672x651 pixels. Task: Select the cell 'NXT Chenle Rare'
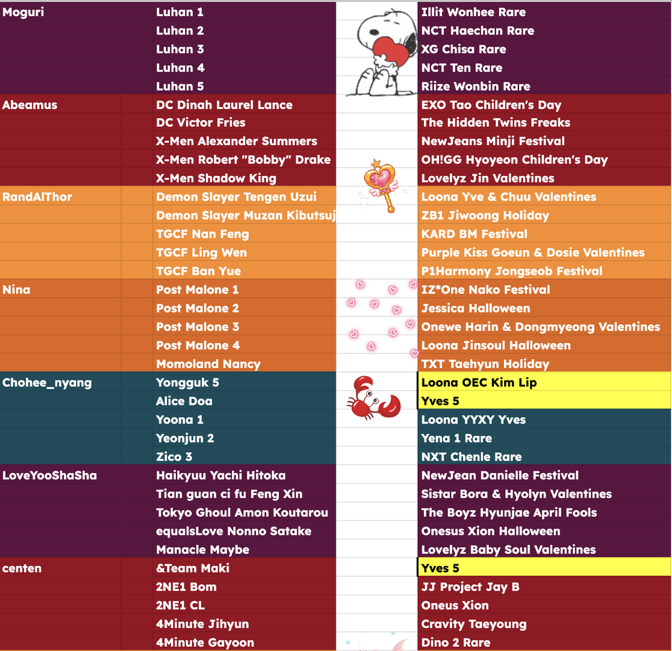click(544, 456)
